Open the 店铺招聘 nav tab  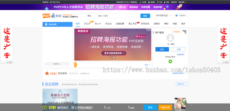tap(120, 24)
